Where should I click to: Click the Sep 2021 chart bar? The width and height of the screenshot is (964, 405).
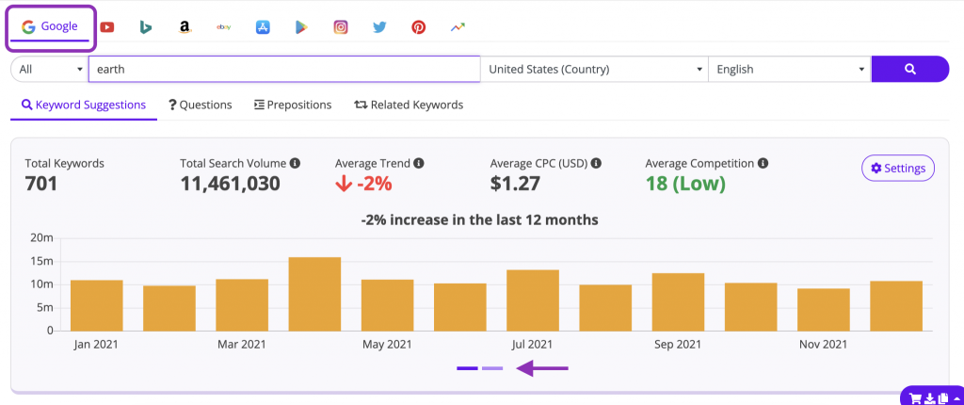tap(678, 302)
